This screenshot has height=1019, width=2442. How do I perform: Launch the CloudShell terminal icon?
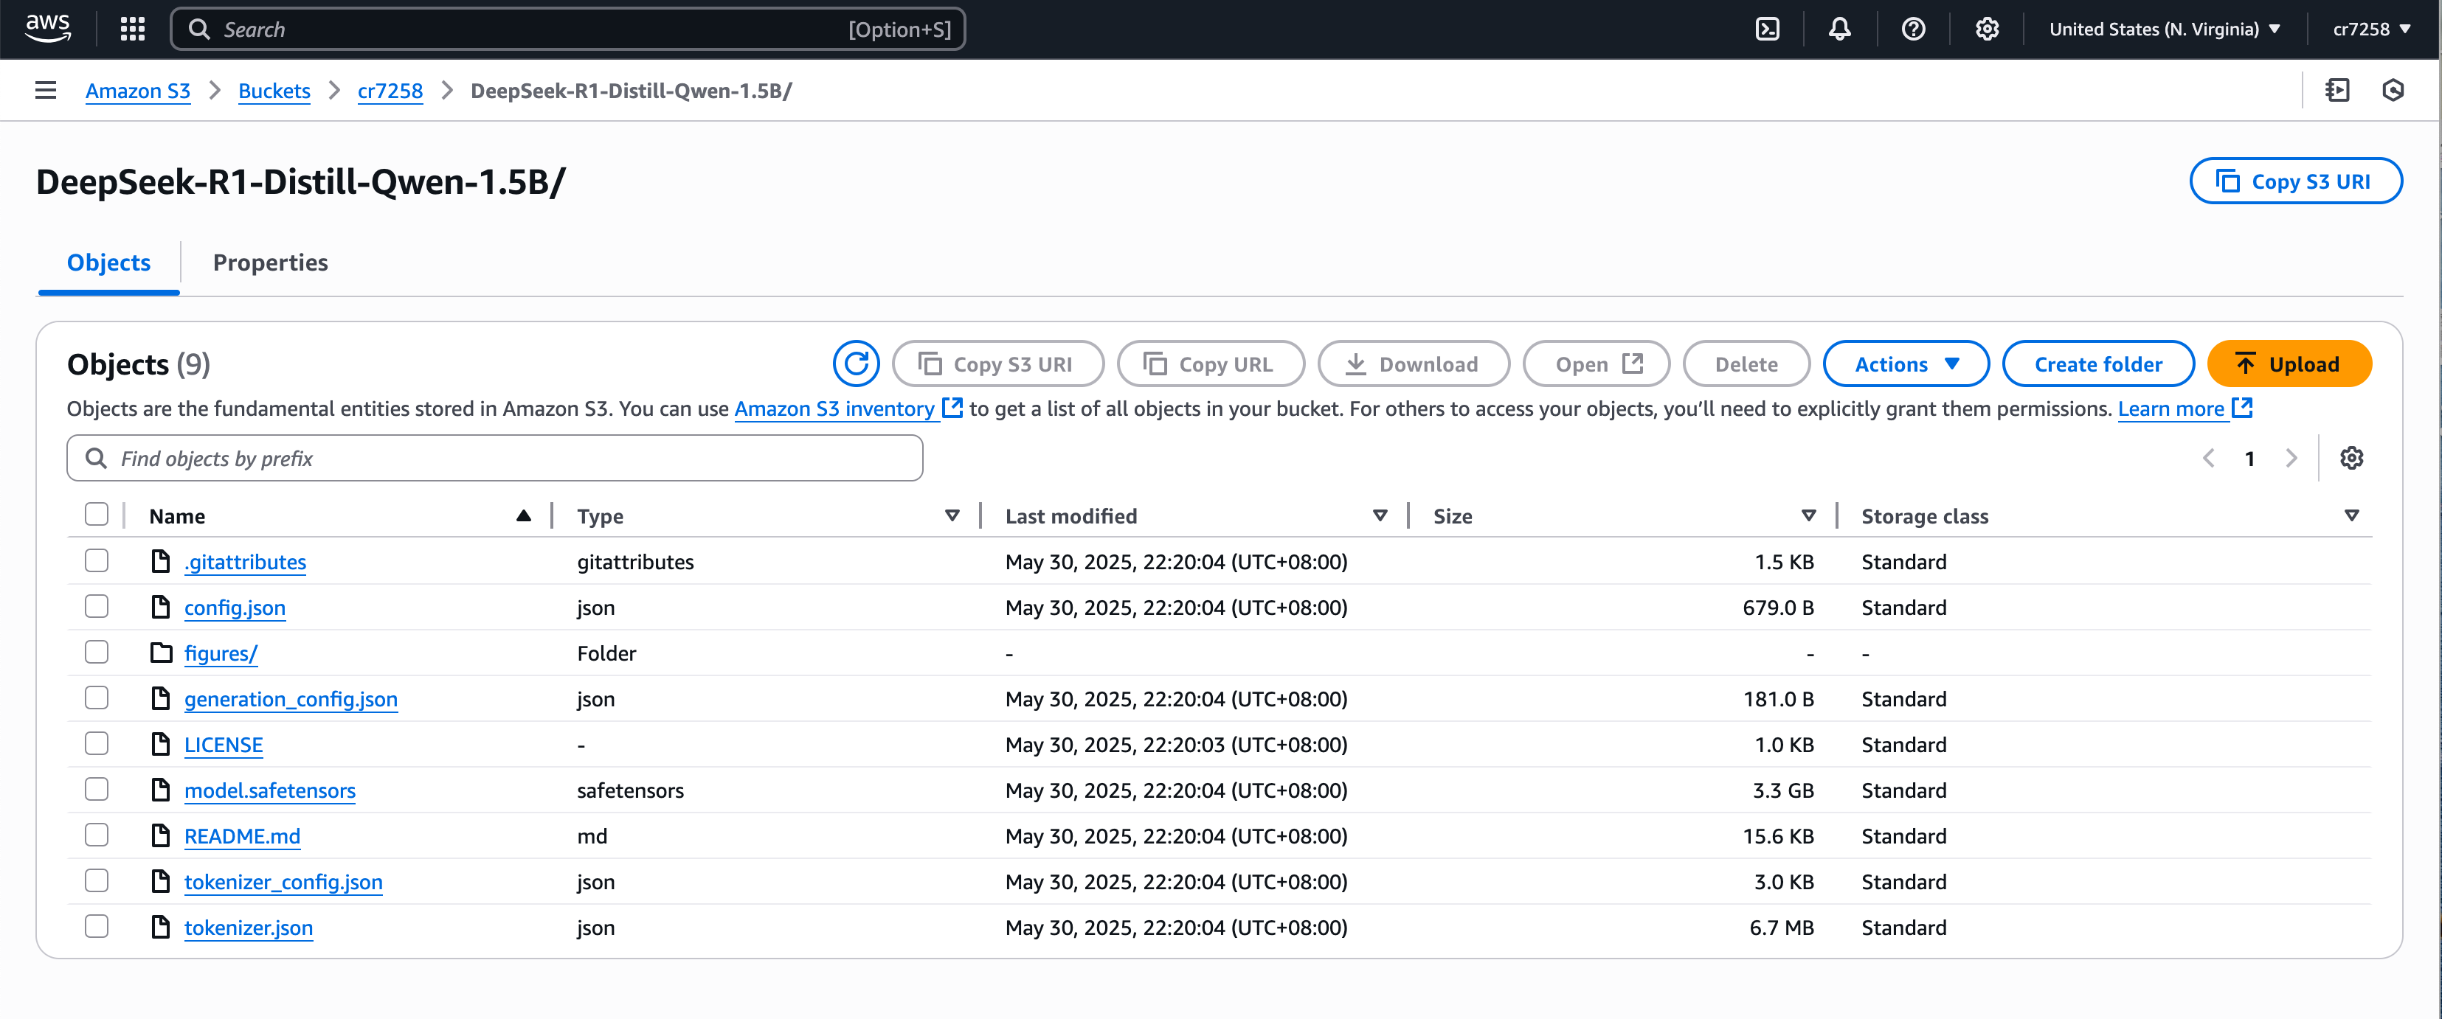[1767, 29]
